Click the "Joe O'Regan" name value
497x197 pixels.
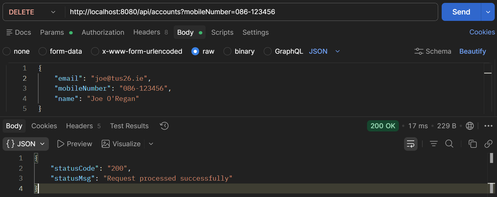pyautogui.click(x=113, y=99)
